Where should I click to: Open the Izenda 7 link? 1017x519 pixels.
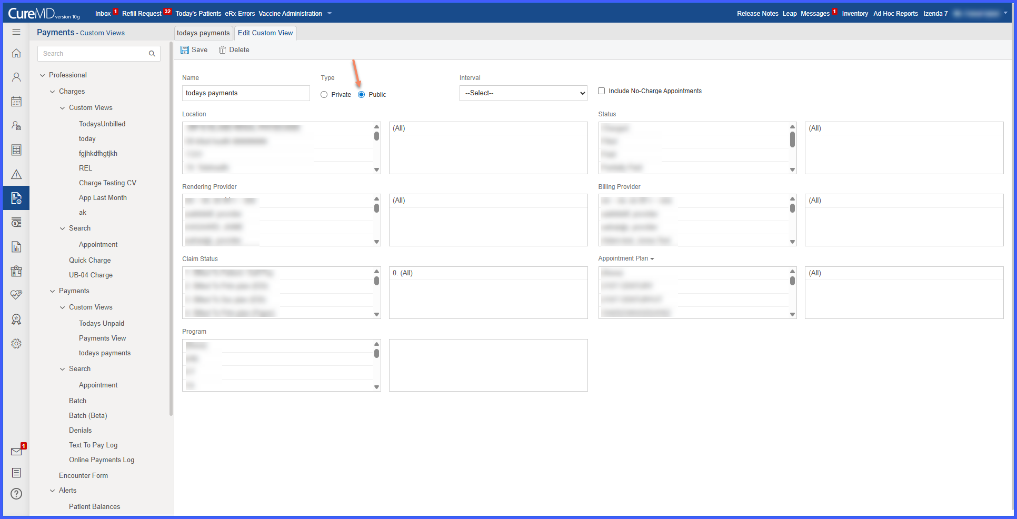935,14
